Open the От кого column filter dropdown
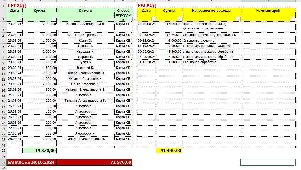 pyautogui.click(x=112, y=19)
